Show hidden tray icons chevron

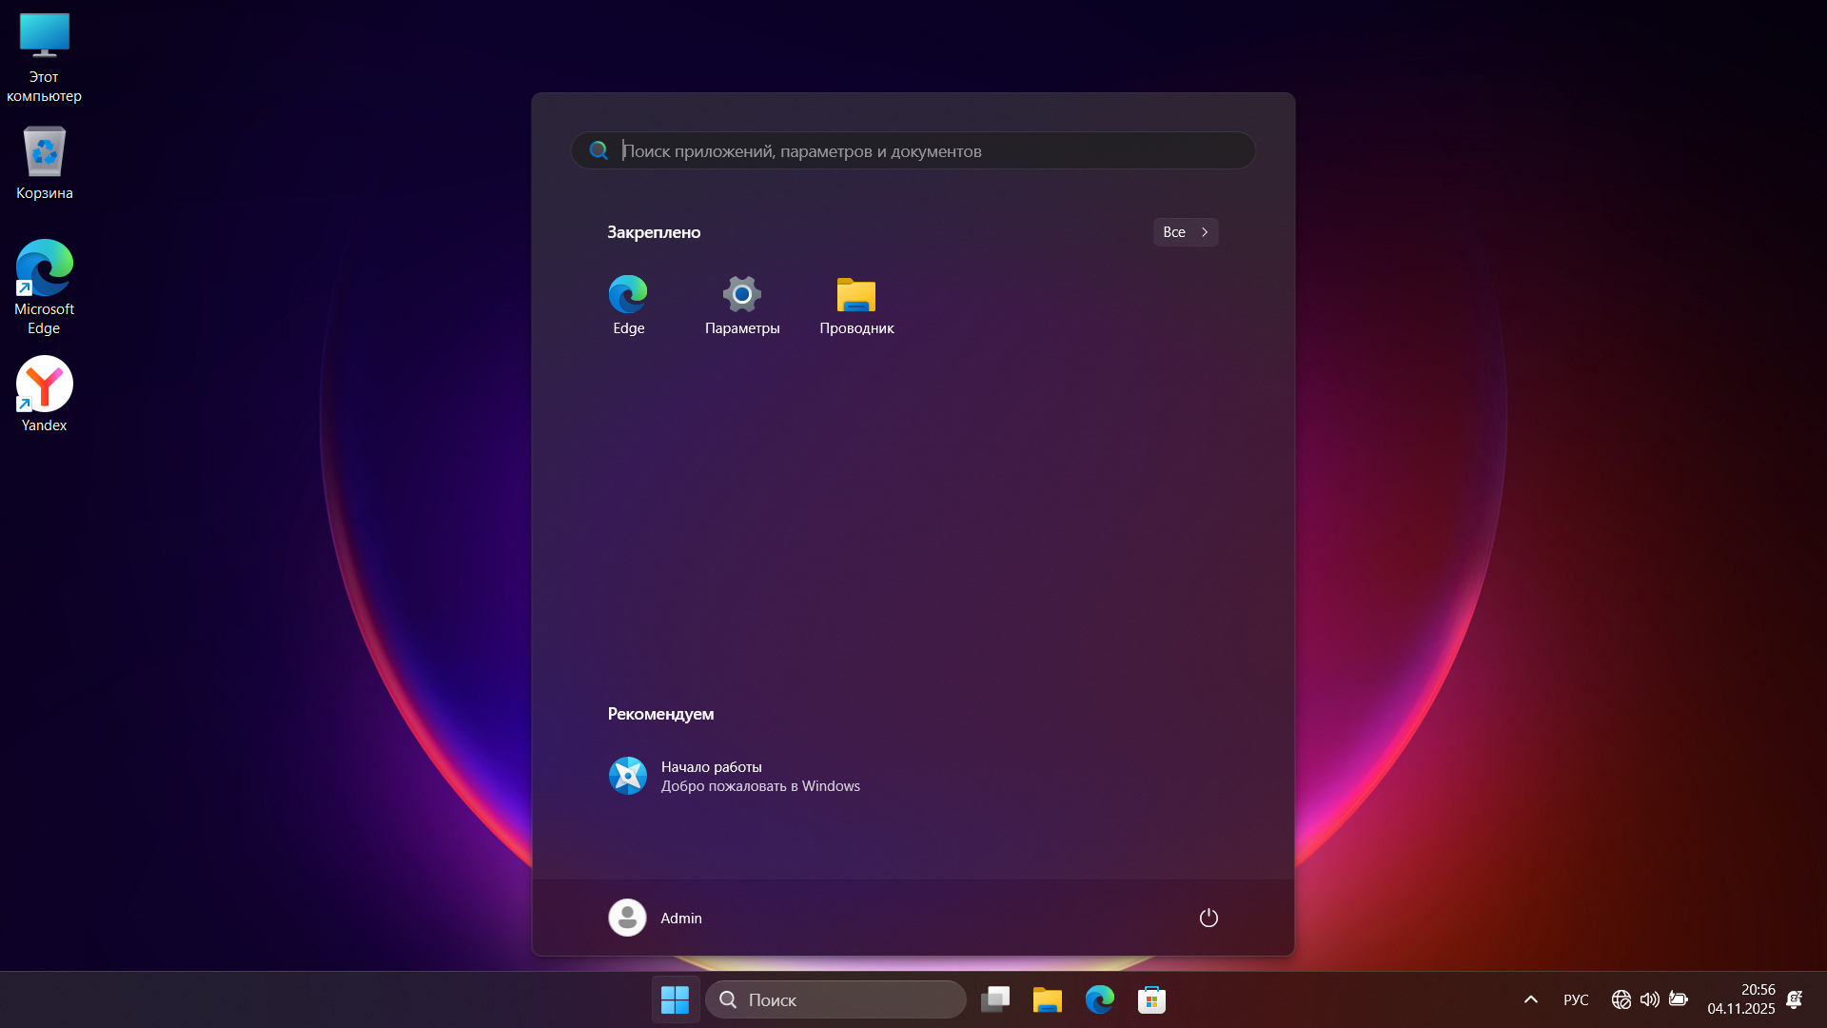(x=1531, y=999)
